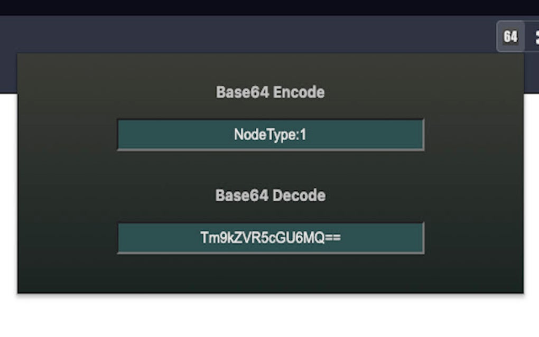This screenshot has height=337, width=539.
Task: Place cursor on the "NodeType:1" text
Action: pos(270,135)
